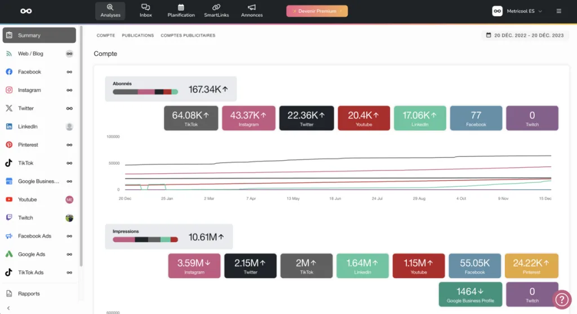Viewport: 577px width, 314px height.
Task: Open the Annonces section
Action: 252,11
